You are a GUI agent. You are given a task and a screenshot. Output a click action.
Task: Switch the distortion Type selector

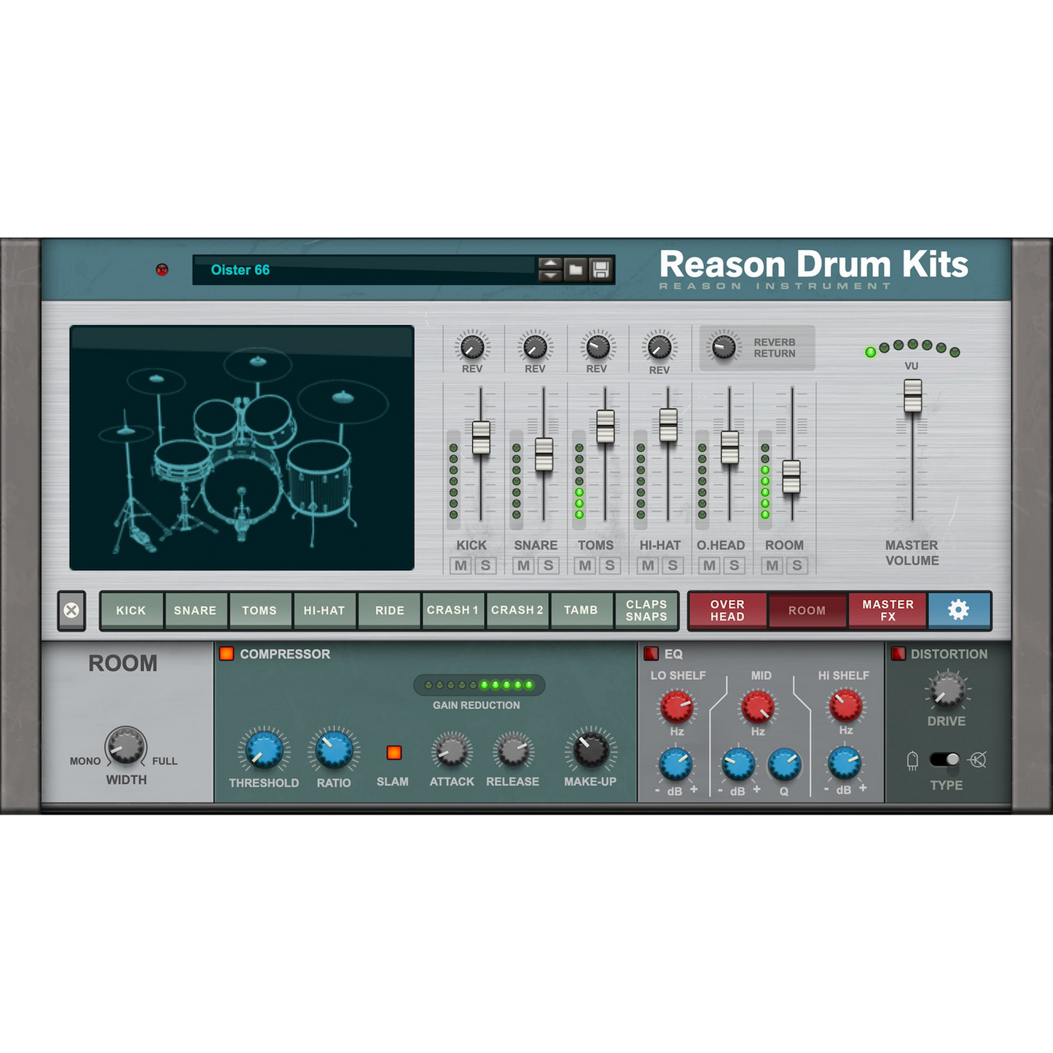pyautogui.click(x=944, y=759)
